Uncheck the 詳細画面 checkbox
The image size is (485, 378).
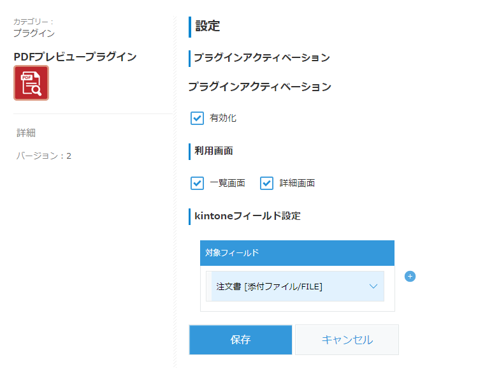[266, 183]
